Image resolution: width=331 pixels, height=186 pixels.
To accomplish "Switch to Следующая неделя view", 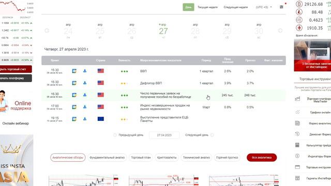I will [x=236, y=7].
